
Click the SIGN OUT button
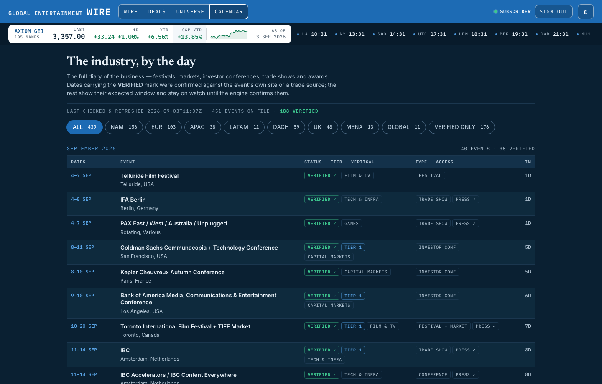point(554,12)
